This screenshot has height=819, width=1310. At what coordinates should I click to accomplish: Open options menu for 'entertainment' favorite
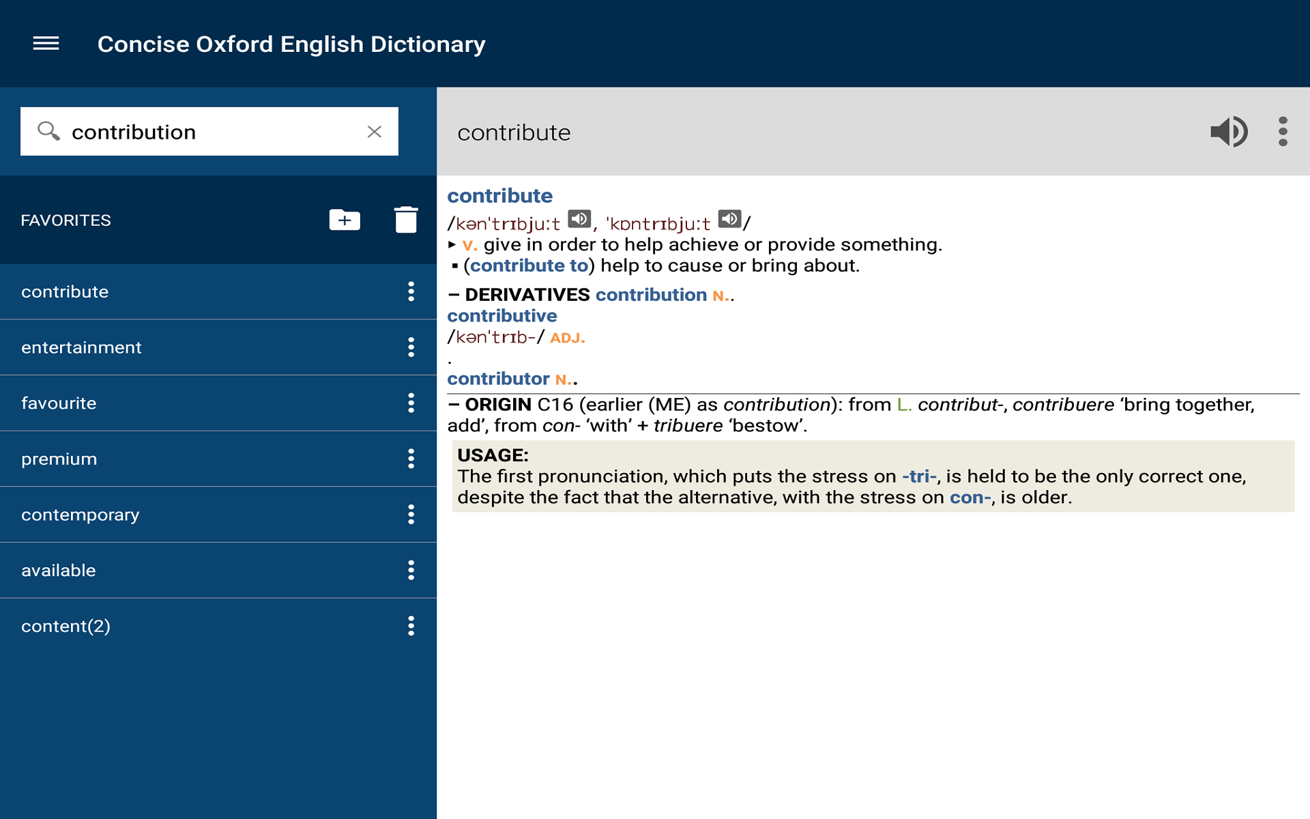(411, 347)
